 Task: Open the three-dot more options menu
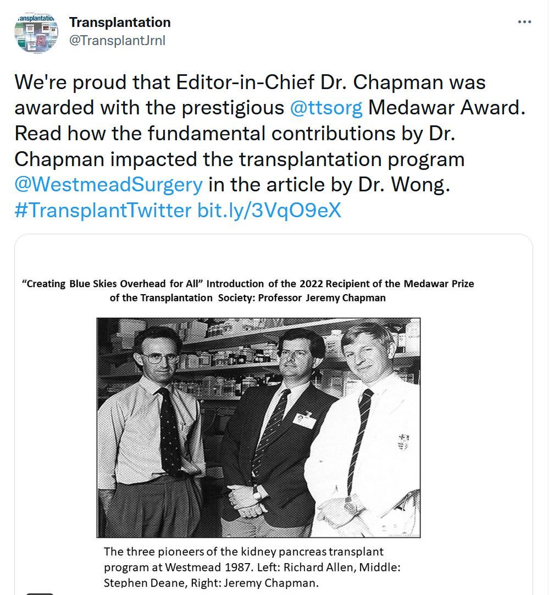coord(524,22)
